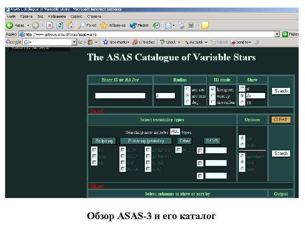Image resolution: width=305 pixels, height=228 pixels.
Task: Click the Pulsating (periodic) group button
Action: point(146,141)
